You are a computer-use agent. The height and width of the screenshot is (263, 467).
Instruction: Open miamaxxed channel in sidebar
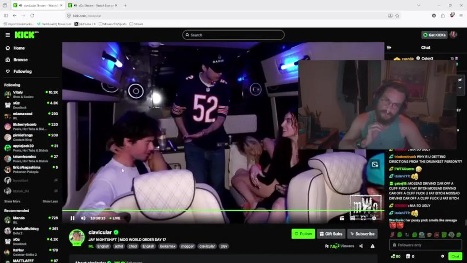click(x=31, y=115)
